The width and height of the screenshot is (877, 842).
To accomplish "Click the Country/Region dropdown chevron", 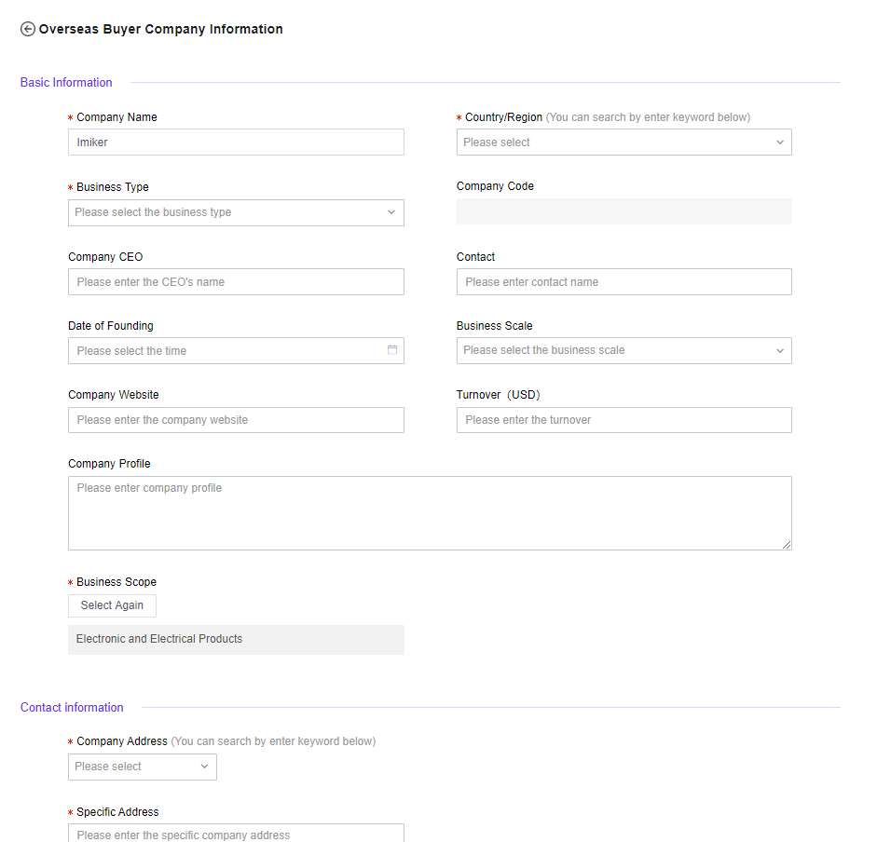I will [780, 143].
